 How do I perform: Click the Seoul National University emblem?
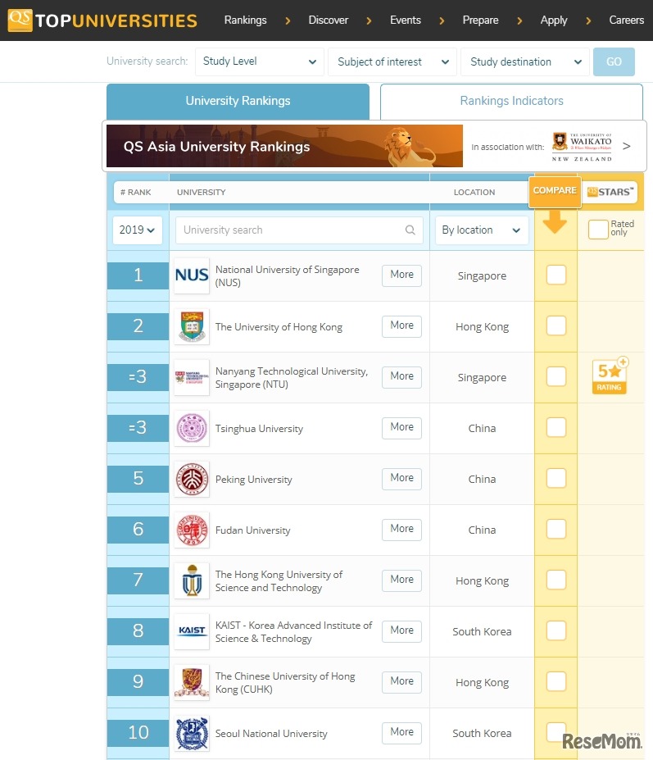[192, 733]
